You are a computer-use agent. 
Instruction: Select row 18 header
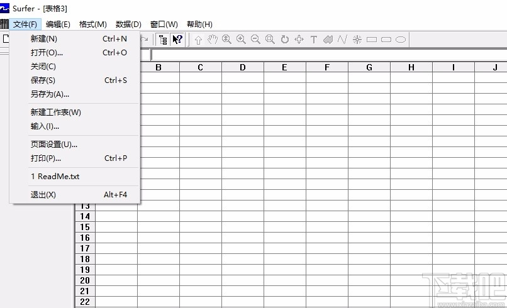point(85,259)
